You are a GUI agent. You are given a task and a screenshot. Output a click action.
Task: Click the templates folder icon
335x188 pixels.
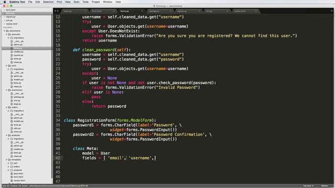pos(9,160)
